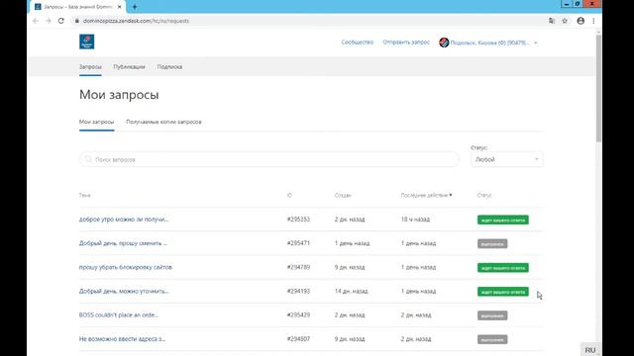Open request 'доброе утро можно ли получи...'
The image size is (634, 356).
click(124, 220)
